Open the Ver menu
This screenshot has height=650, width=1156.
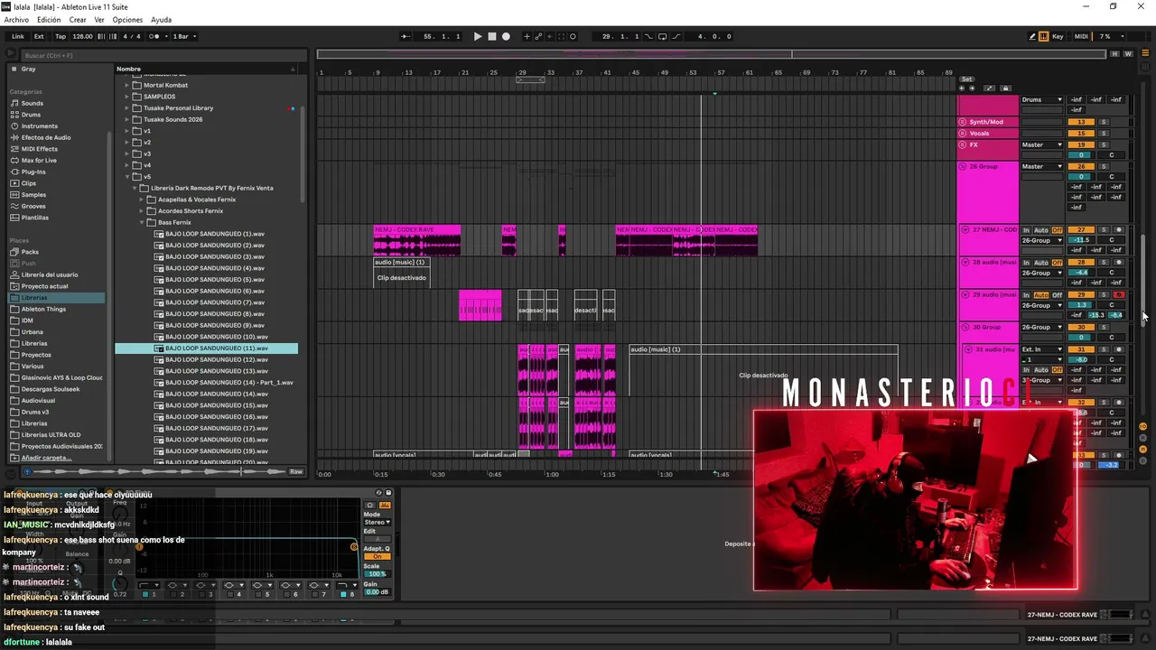tap(99, 20)
